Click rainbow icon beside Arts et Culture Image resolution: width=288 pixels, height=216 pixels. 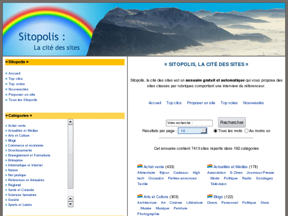pyautogui.click(x=140, y=196)
